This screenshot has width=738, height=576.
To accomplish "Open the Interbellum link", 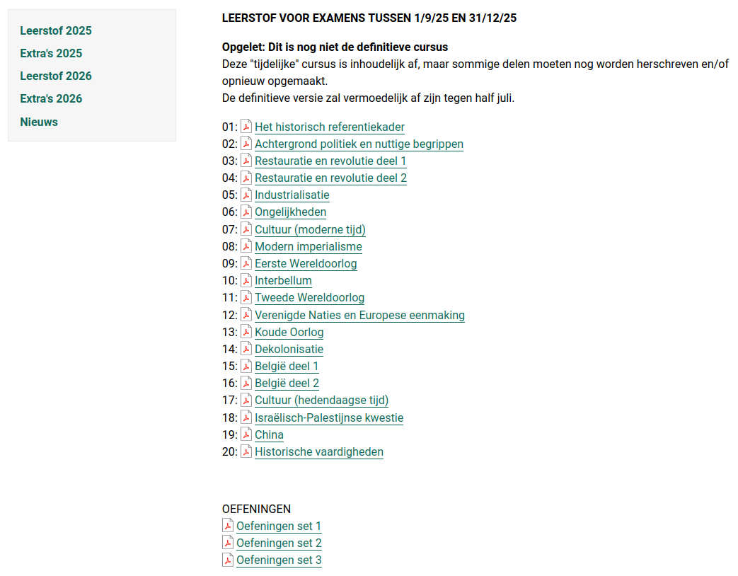I will pos(283,280).
